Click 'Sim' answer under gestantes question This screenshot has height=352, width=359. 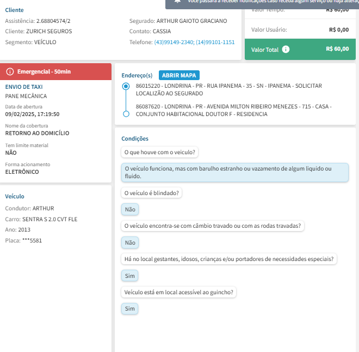tap(130, 276)
